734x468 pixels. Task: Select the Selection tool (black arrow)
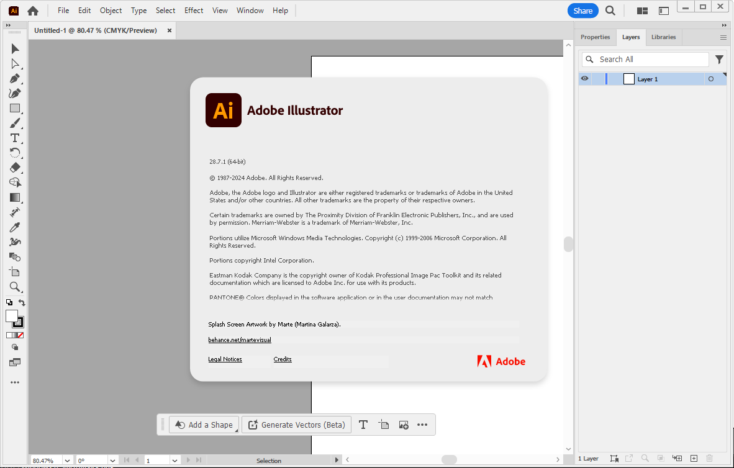coord(15,48)
